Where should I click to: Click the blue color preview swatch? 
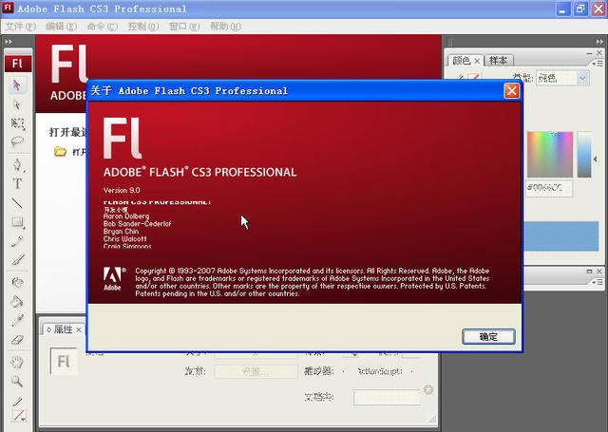[561, 236]
